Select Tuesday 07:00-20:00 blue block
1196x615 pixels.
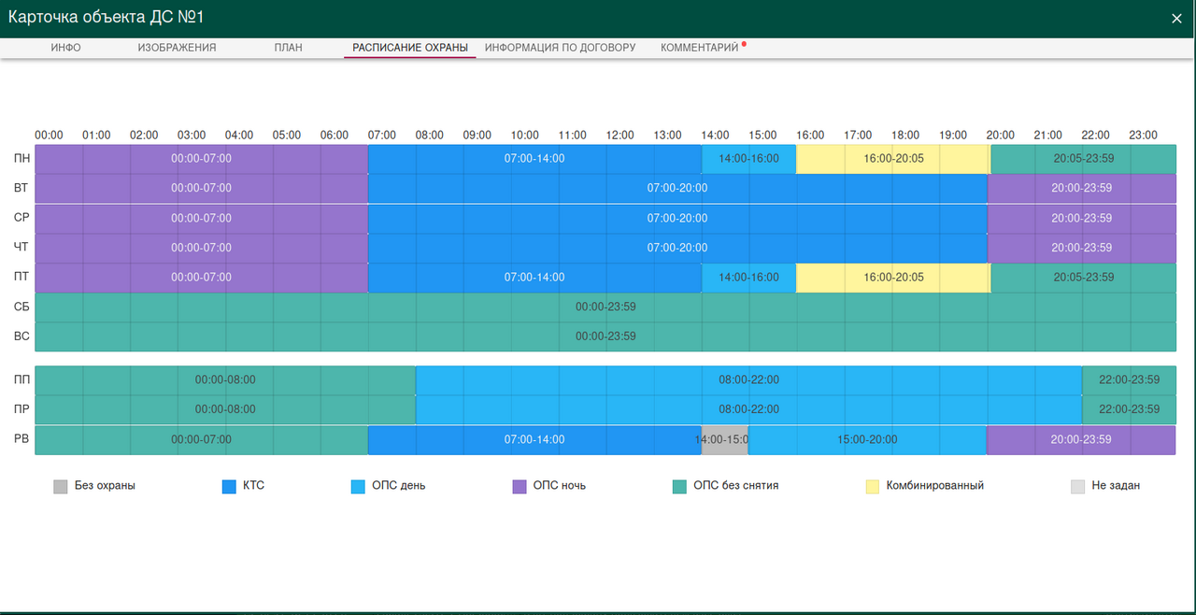(x=677, y=189)
